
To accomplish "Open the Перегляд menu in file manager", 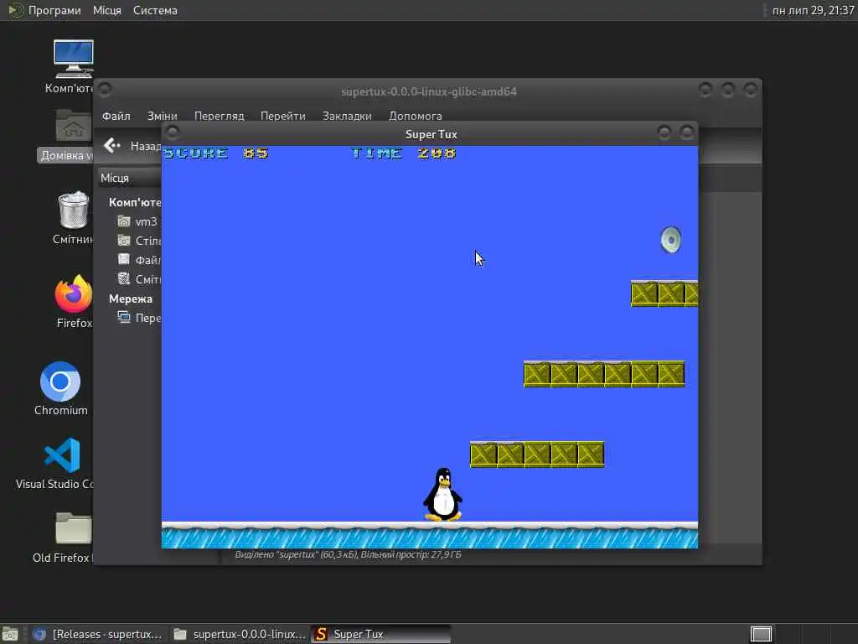I will point(219,116).
